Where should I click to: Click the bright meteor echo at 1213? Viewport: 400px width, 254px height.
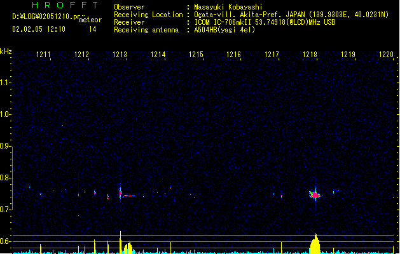click(x=120, y=193)
